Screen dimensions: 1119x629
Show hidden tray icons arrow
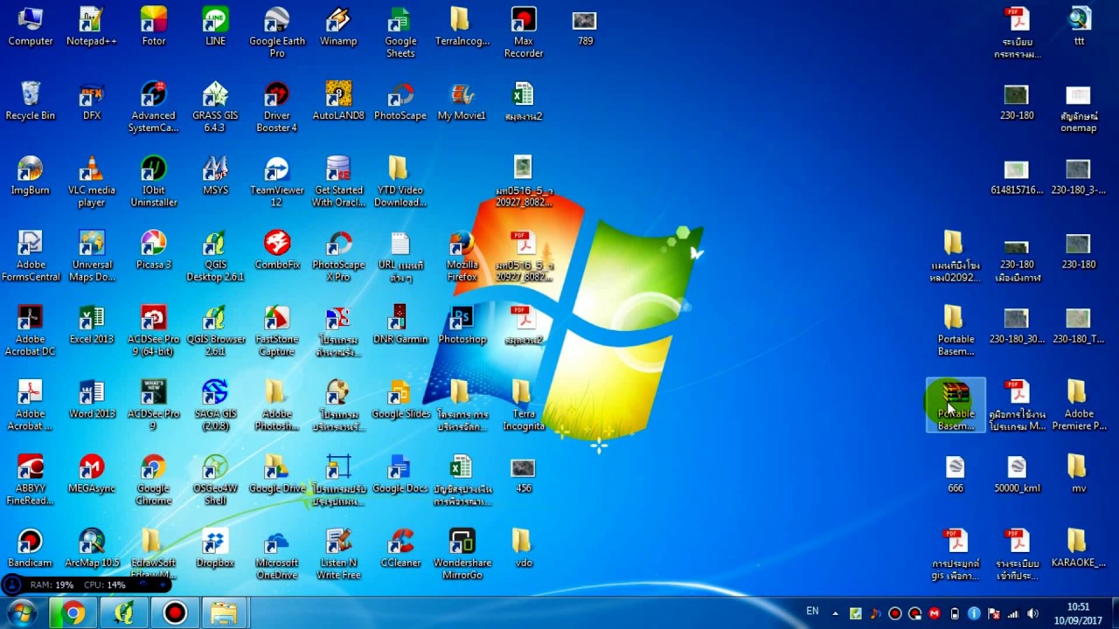pyautogui.click(x=835, y=613)
